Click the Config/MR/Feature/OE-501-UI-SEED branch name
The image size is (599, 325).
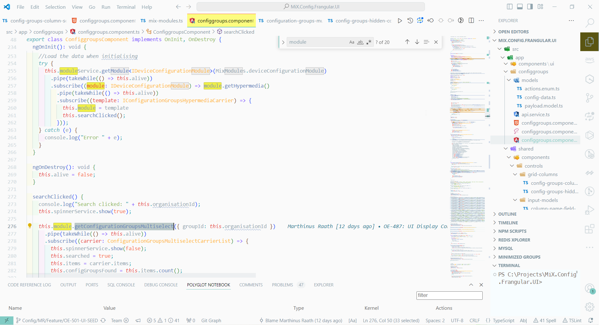60,320
